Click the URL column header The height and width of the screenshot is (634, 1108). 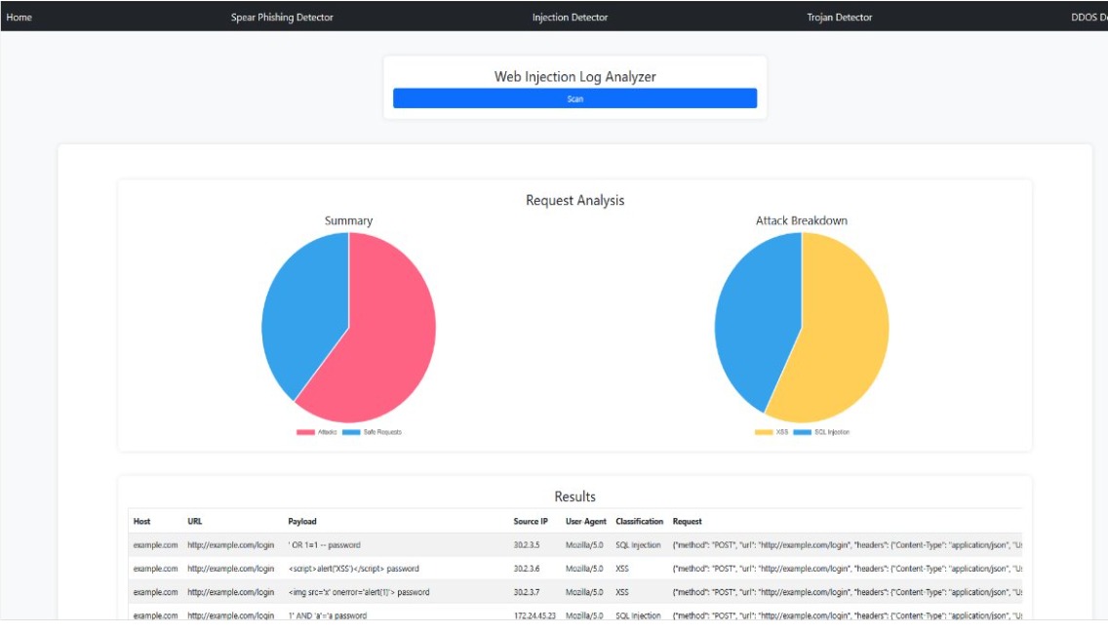click(194, 522)
